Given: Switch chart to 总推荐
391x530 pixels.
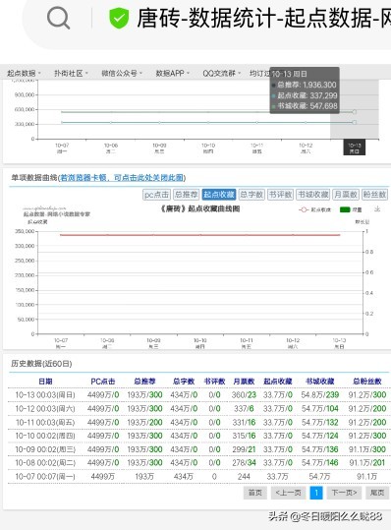Looking at the screenshot, I should tap(187, 195).
